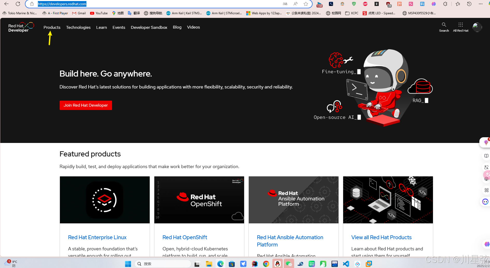
Task: Go back with the browser back arrow
Action: (6, 4)
